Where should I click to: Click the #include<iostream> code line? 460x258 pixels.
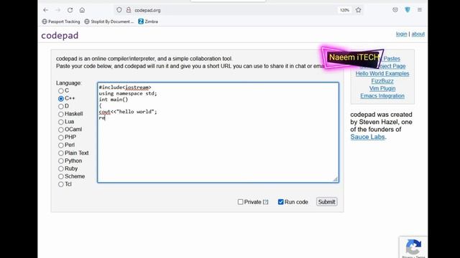click(125, 87)
